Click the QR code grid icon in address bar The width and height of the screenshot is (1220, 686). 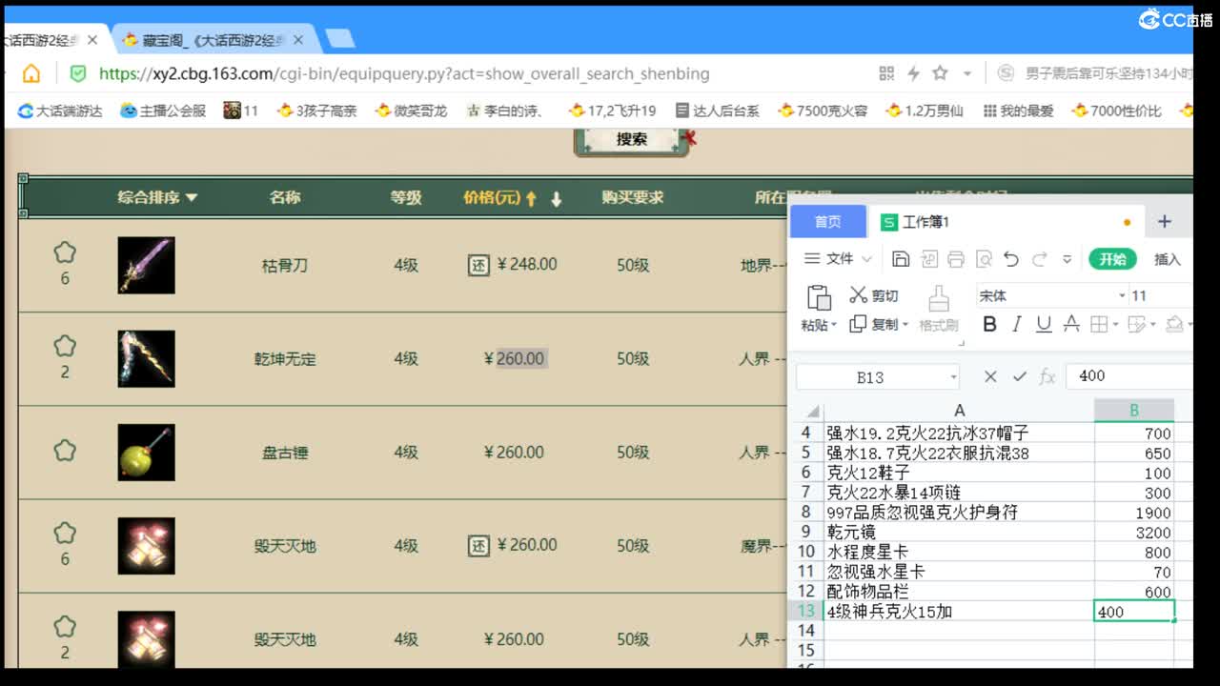coord(886,73)
